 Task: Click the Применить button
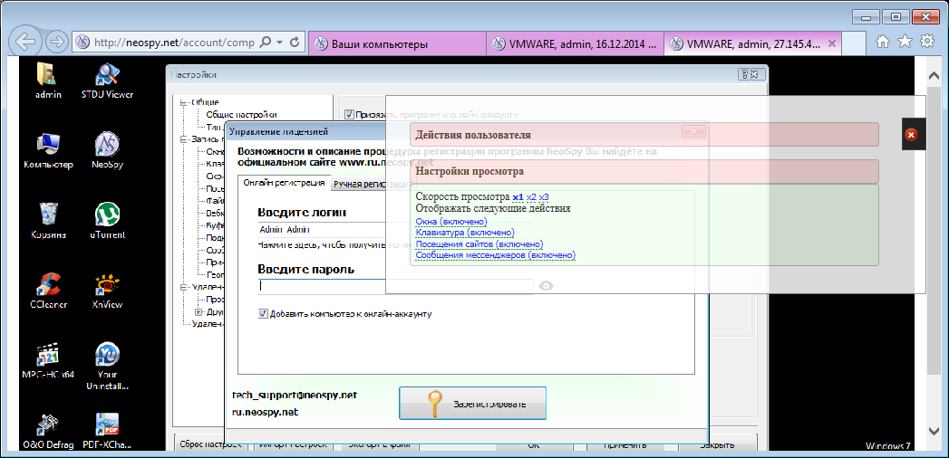(x=625, y=444)
